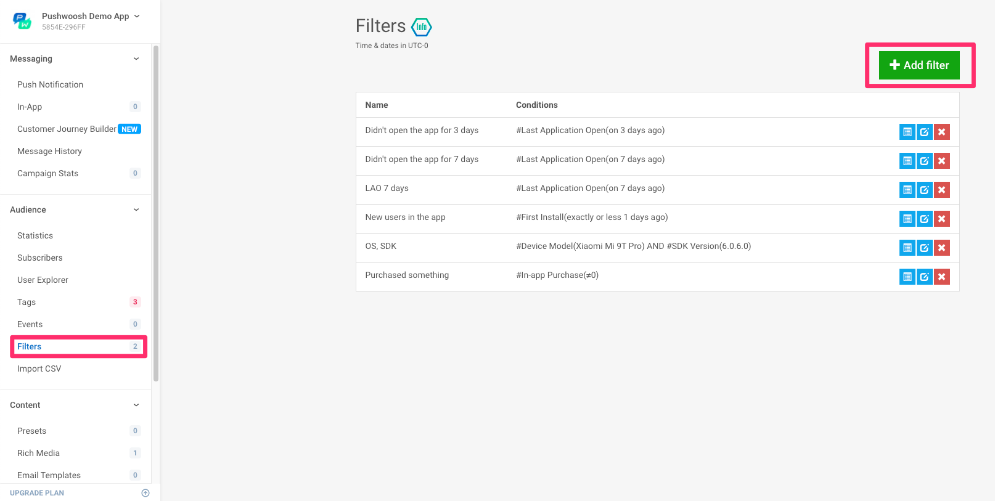Edit the 'Purchased something' filter
Viewport: 995px width, 501px height.
pyautogui.click(x=924, y=277)
